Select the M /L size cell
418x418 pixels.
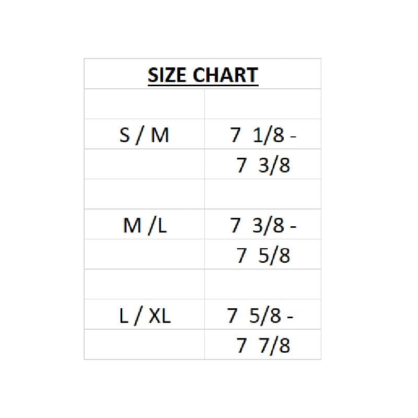point(144,225)
